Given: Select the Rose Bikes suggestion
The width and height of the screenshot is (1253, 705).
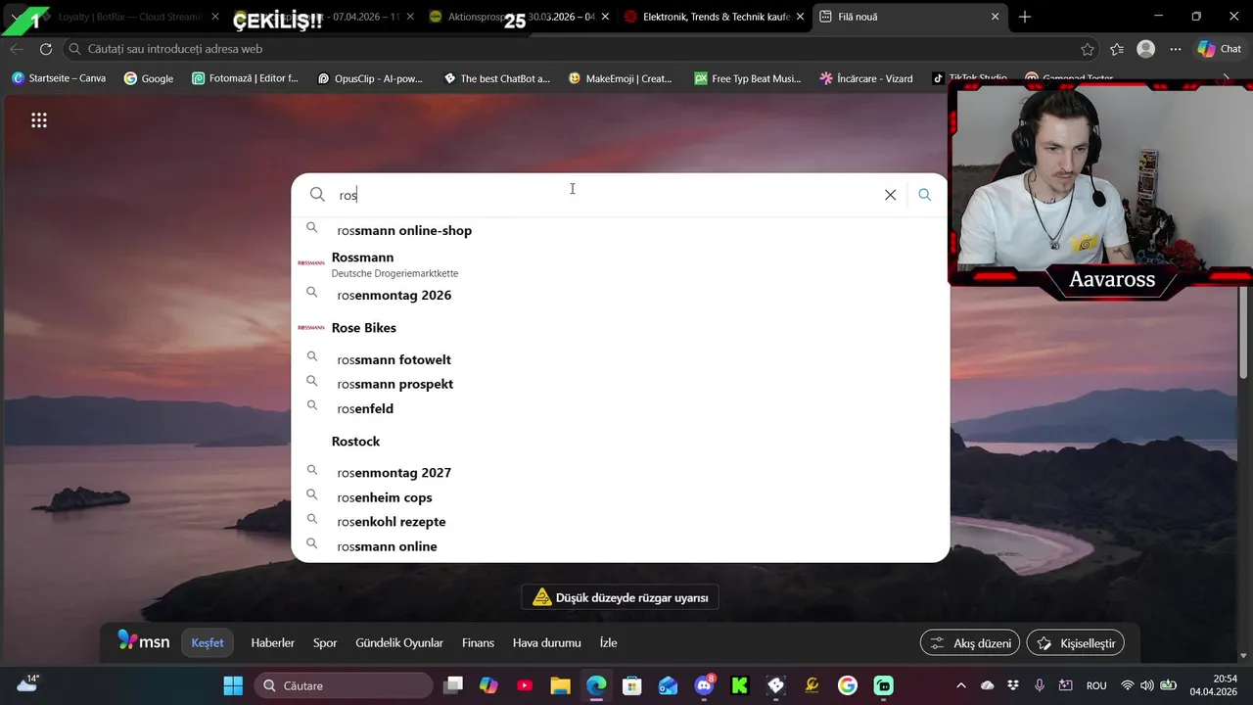Looking at the screenshot, I should (621, 327).
